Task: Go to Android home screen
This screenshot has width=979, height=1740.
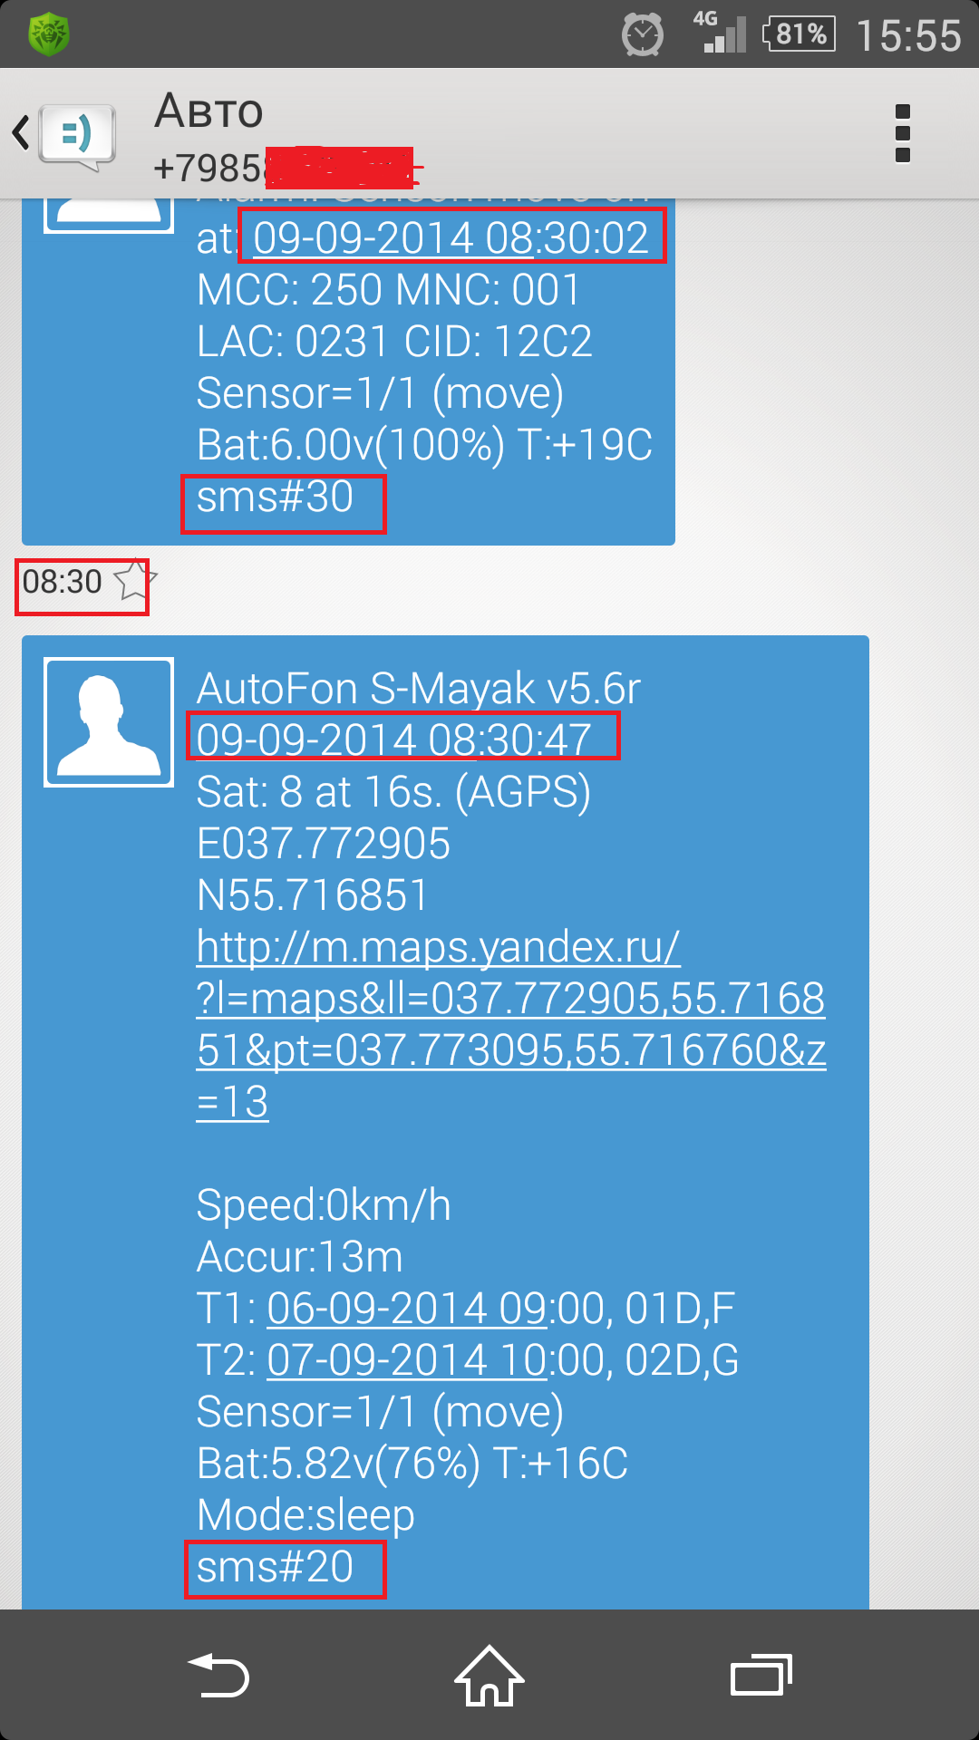Action: [489, 1675]
